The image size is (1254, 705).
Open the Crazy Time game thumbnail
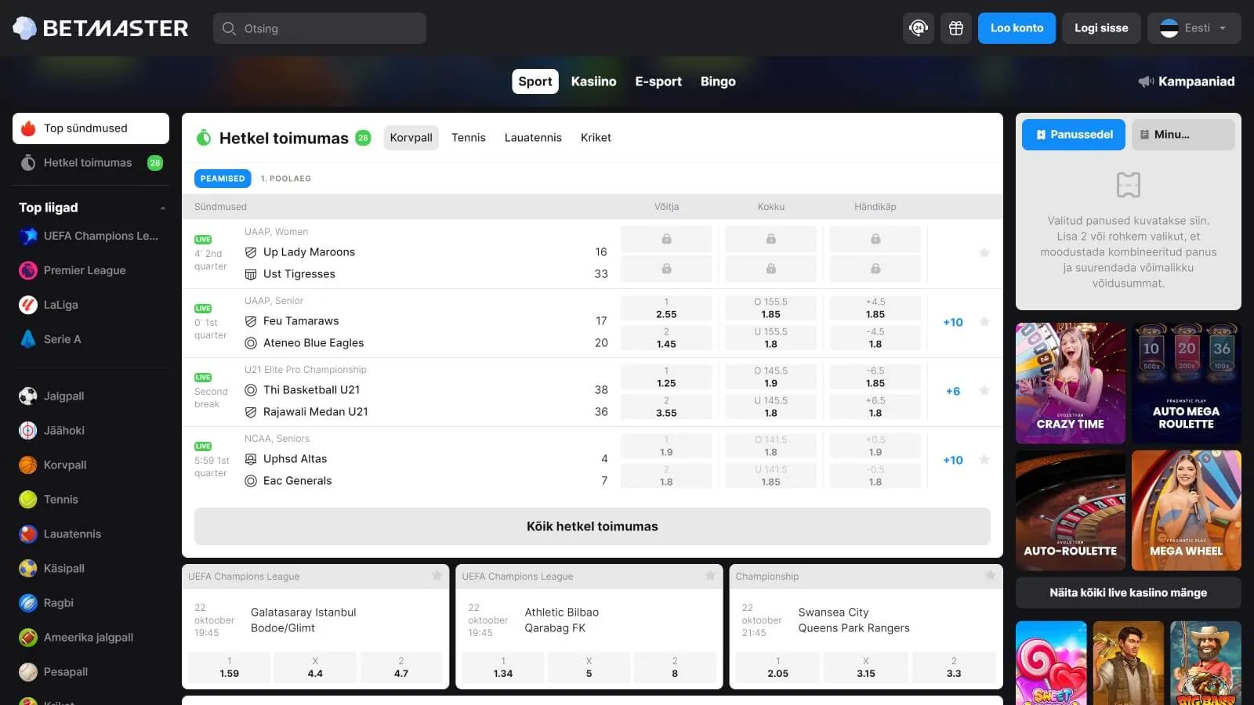[1070, 383]
